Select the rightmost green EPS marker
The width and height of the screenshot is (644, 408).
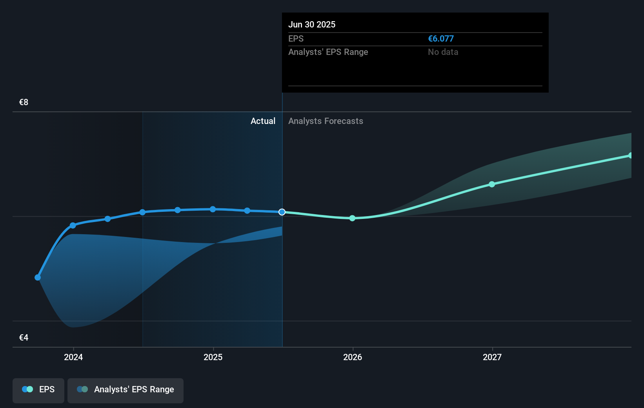[630, 155]
